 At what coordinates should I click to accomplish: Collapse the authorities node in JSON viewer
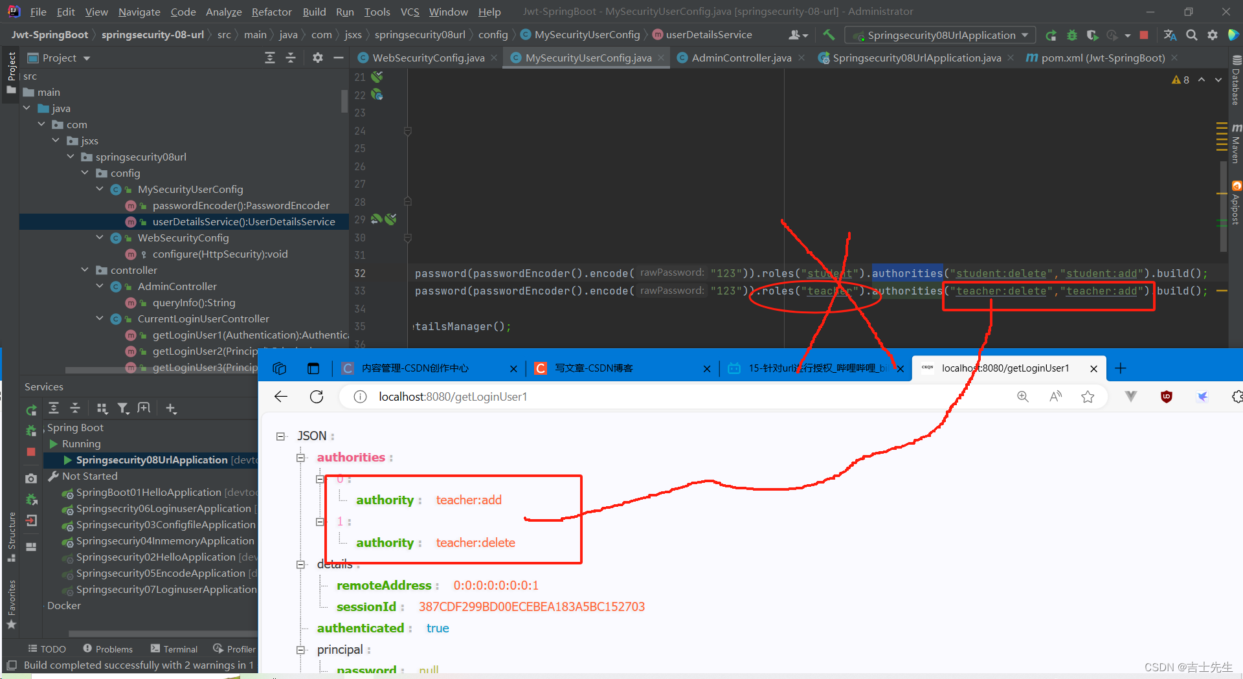point(300,458)
